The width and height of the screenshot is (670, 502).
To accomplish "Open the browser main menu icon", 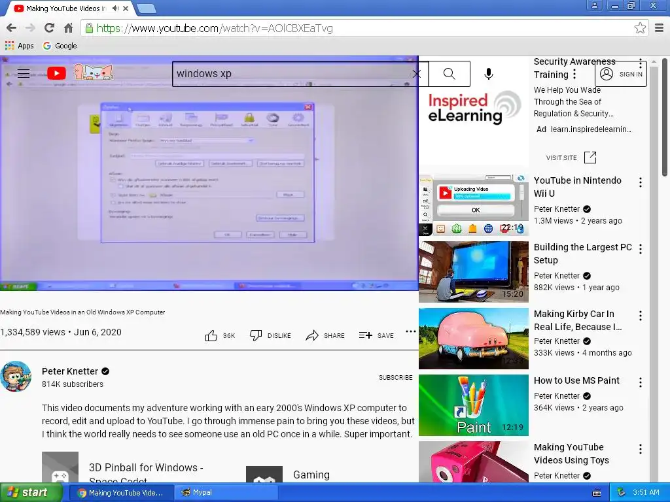I will coord(659,28).
